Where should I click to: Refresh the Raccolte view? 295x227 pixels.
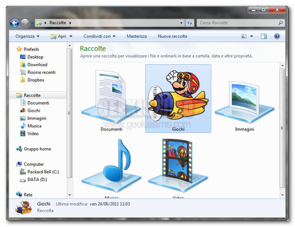pyautogui.click(x=189, y=23)
